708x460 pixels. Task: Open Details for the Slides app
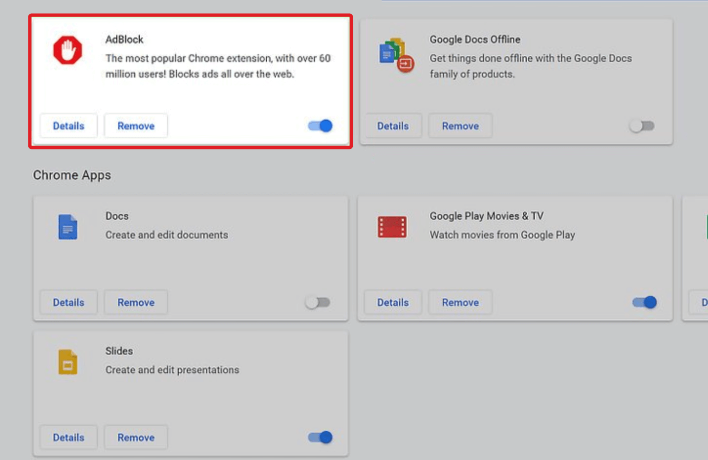pyautogui.click(x=68, y=438)
